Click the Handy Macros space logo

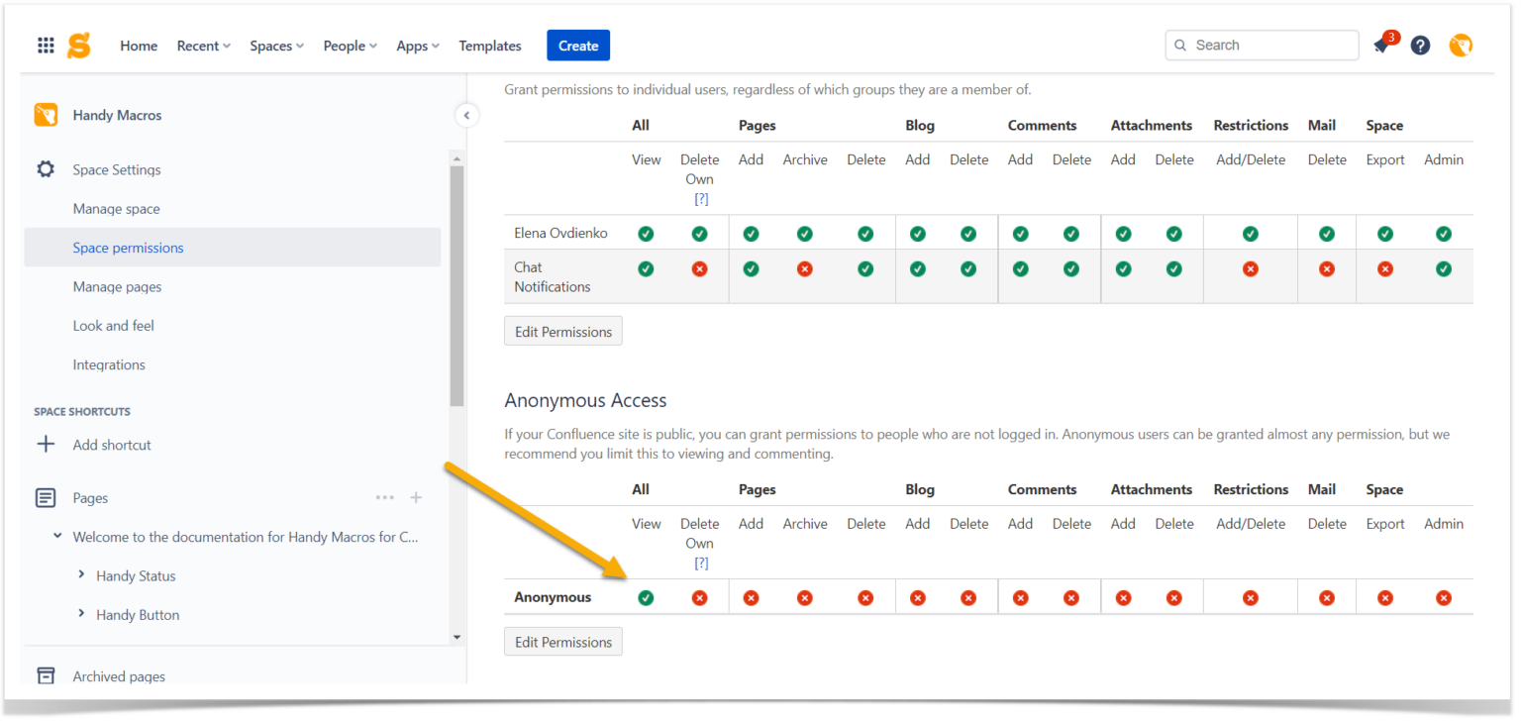coord(44,115)
